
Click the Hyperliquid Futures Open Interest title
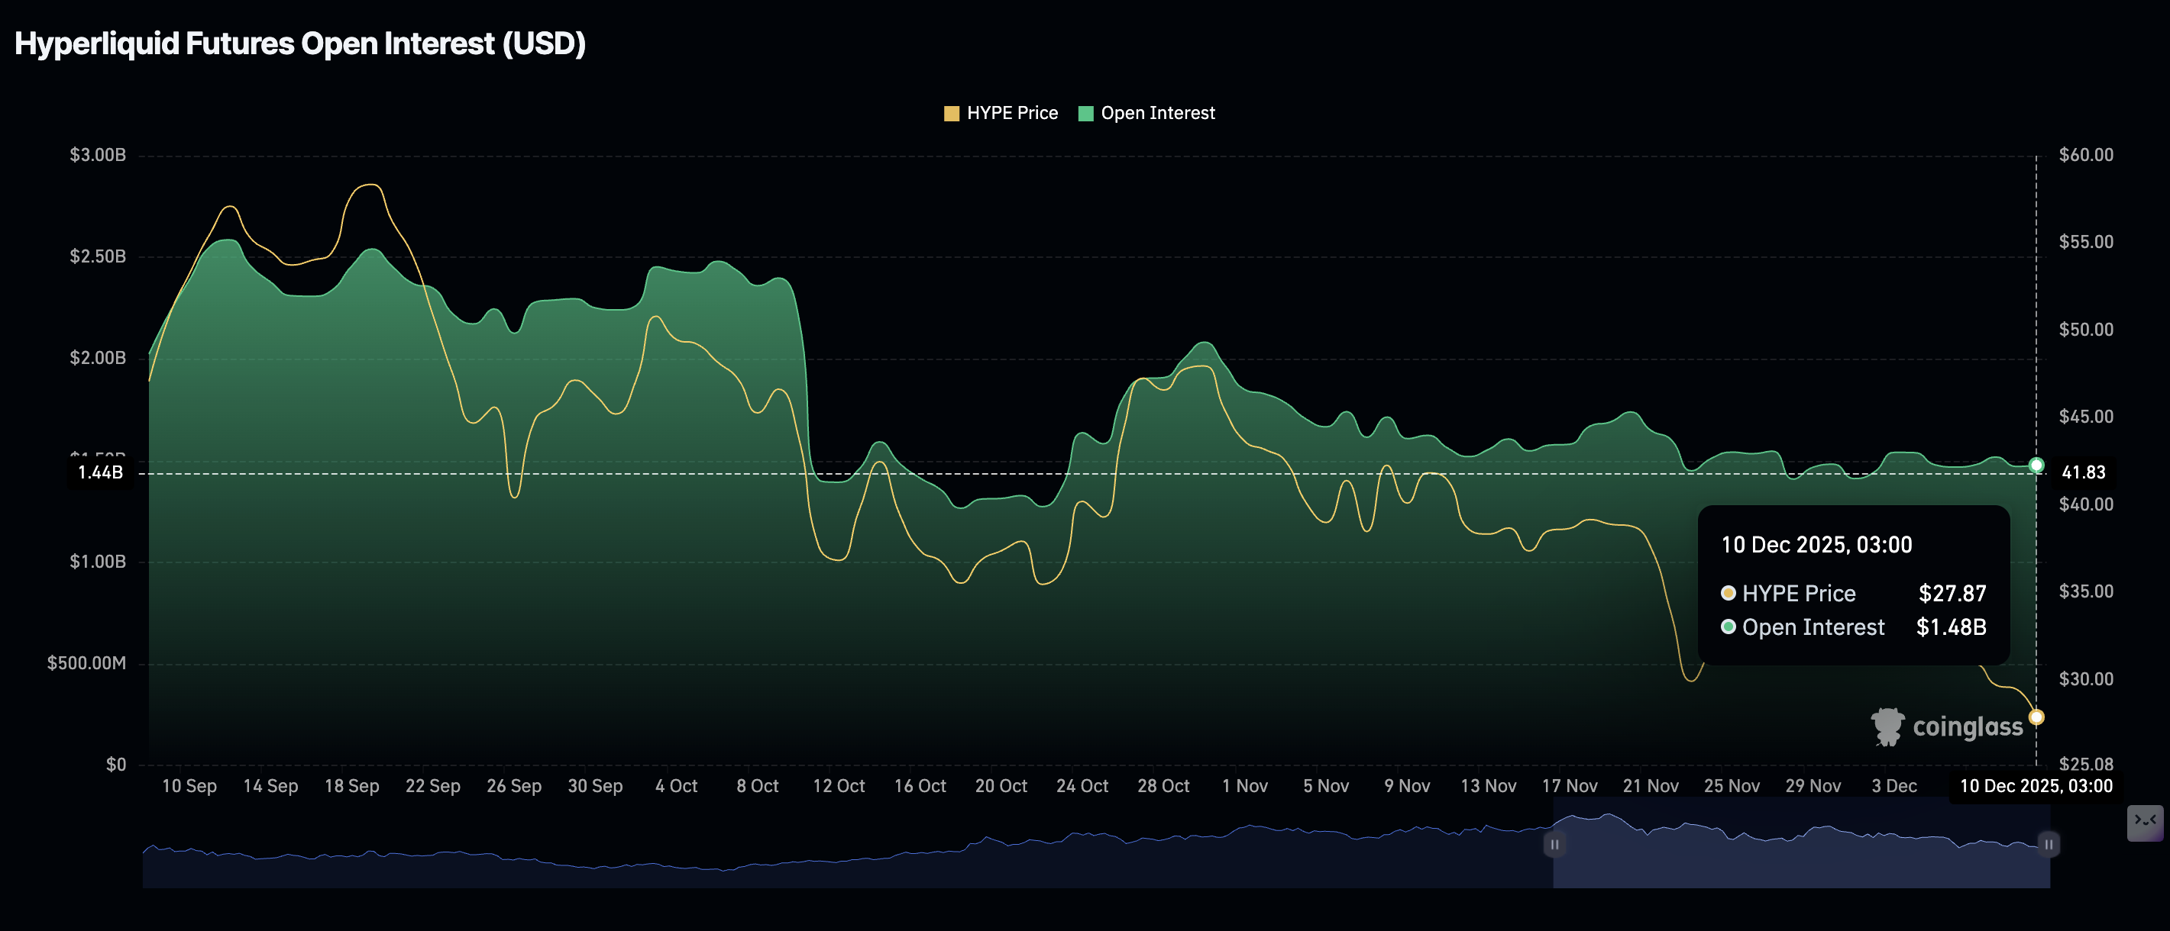click(300, 43)
